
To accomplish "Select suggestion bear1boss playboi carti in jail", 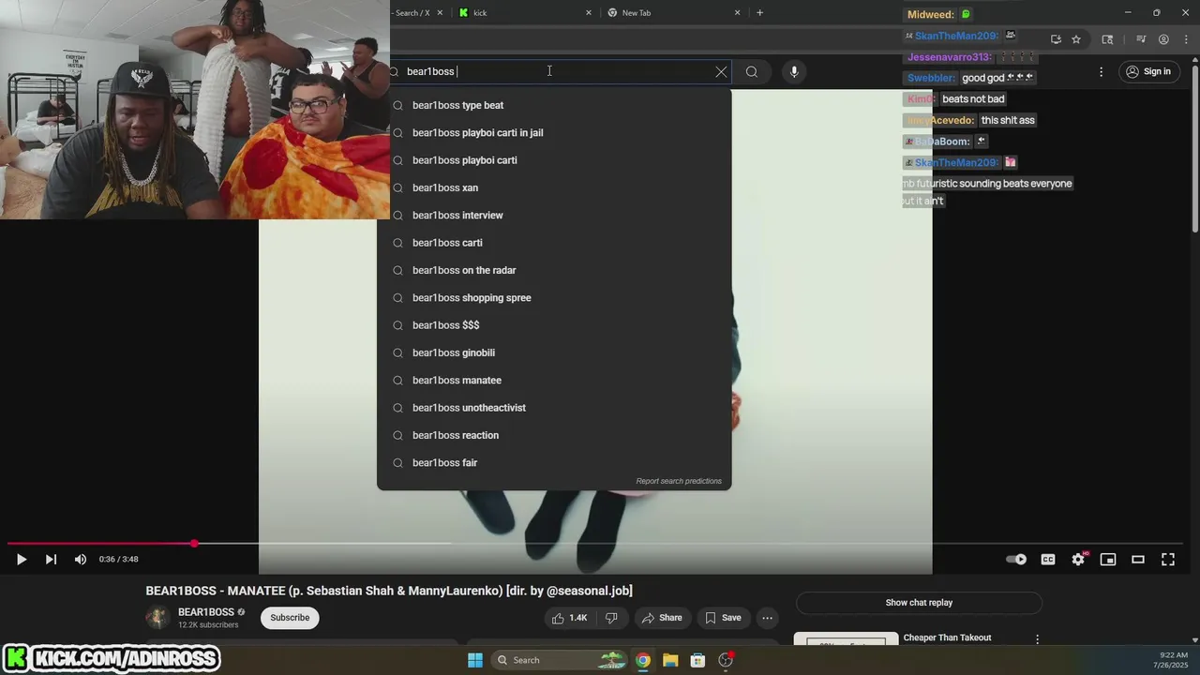I will [x=554, y=133].
